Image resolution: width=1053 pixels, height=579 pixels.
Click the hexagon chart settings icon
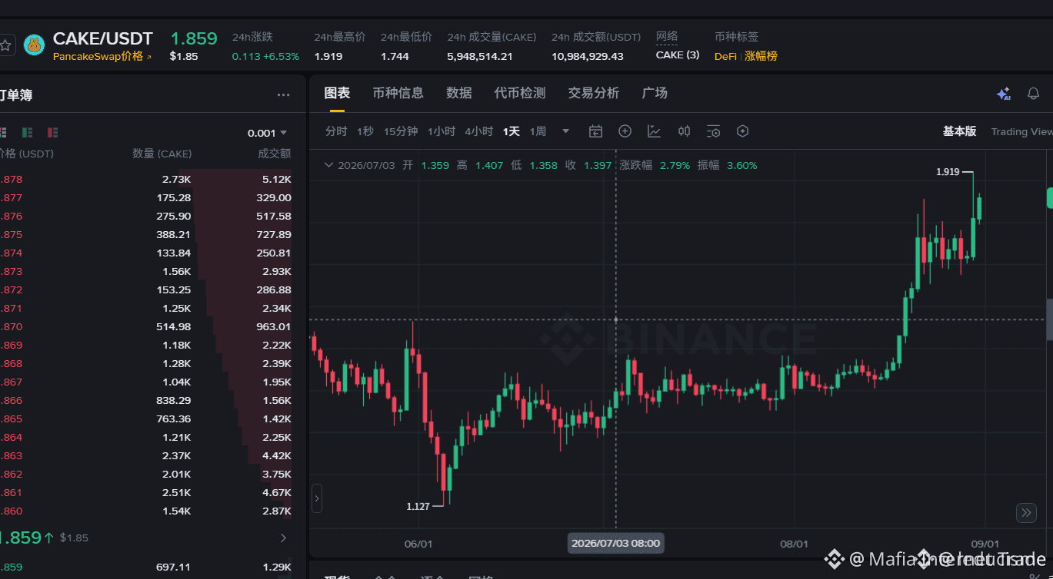tap(742, 131)
